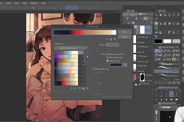Screen dimensions: 184x122
Task: Select the Lasso selection tool
Action: point(174,15)
